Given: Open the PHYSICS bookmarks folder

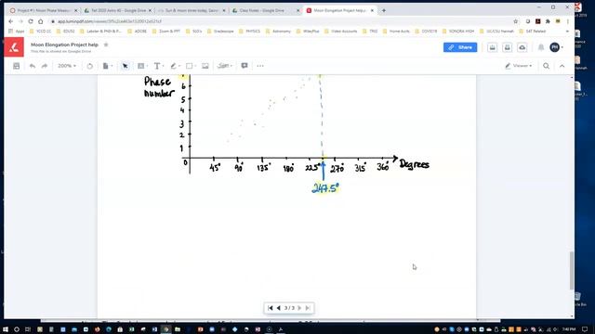Looking at the screenshot, I should (249, 31).
